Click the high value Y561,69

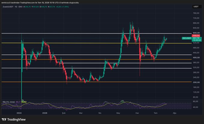(x=35, y=7)
